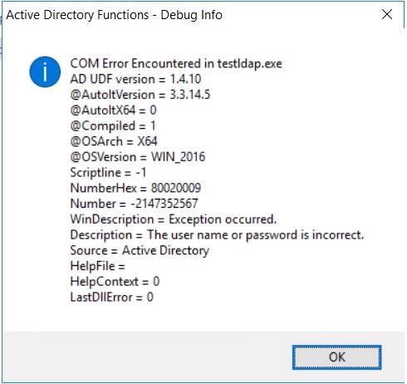Click the 'WinDescription = Exception occurred.' text
This screenshot has height=384, width=407.
click(x=174, y=219)
